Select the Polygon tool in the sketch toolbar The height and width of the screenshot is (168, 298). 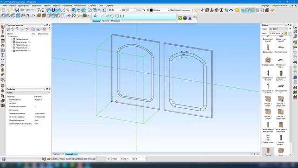117,16
